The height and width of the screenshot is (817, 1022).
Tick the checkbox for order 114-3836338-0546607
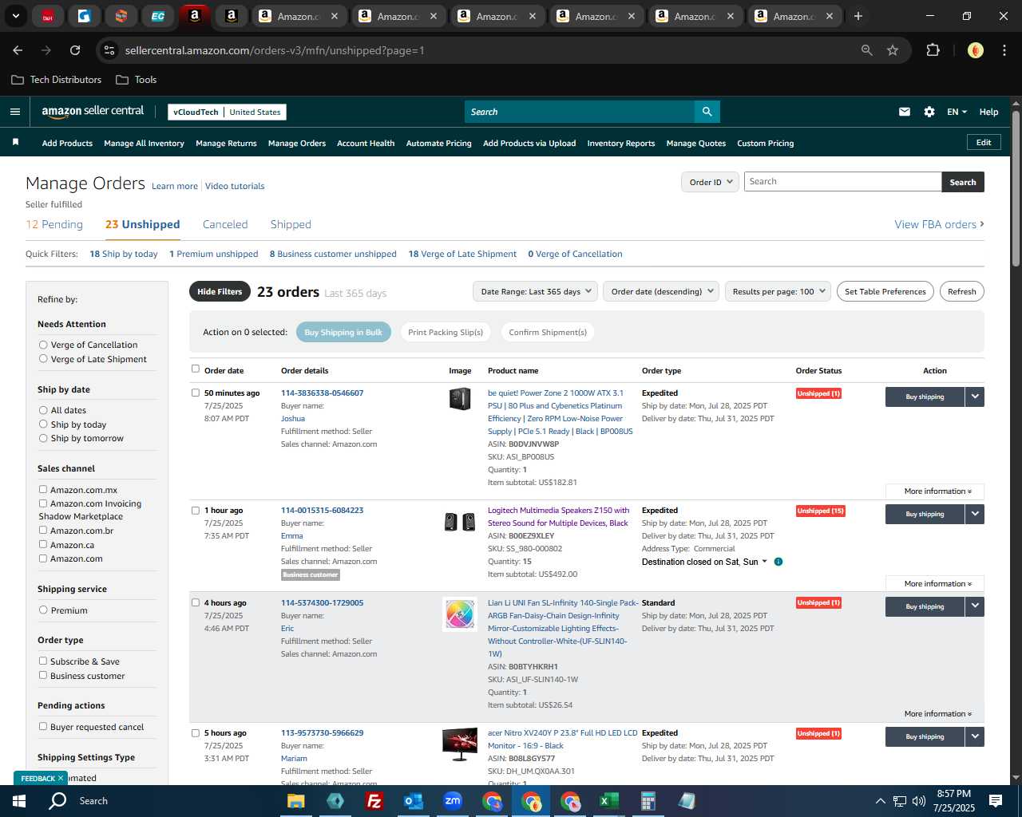coord(196,393)
